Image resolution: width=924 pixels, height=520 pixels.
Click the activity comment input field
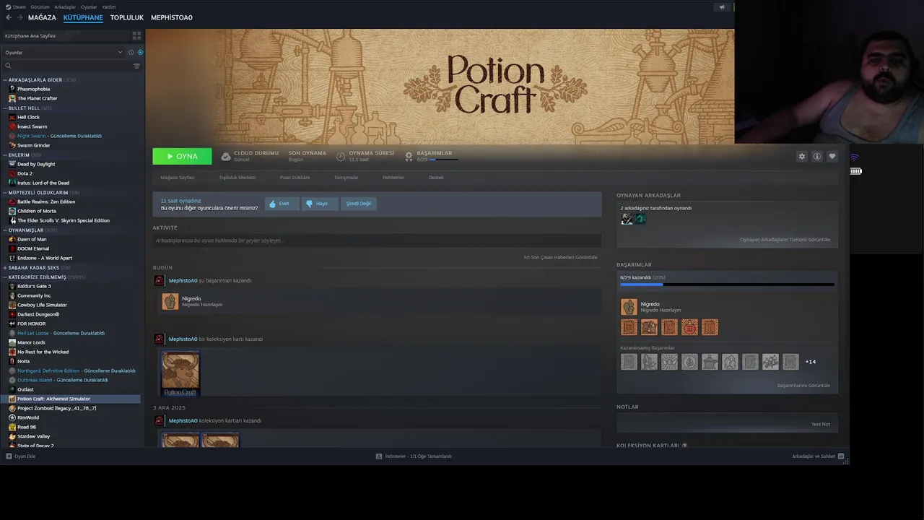pyautogui.click(x=377, y=240)
